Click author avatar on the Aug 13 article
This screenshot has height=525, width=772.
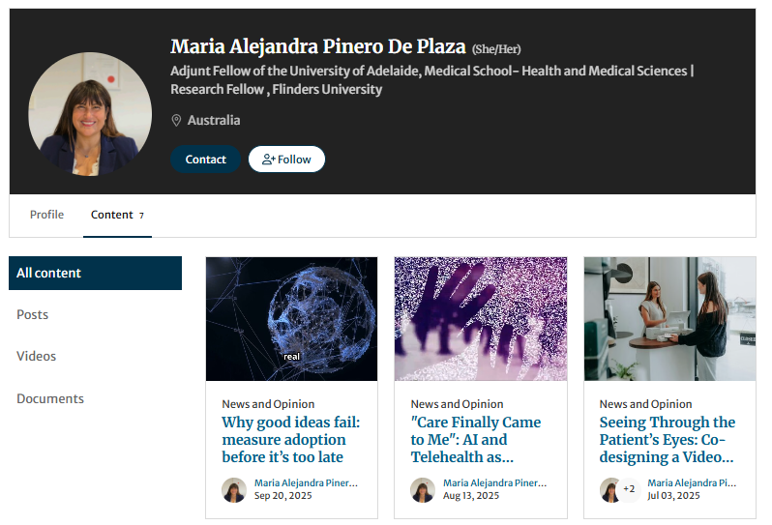(x=423, y=489)
